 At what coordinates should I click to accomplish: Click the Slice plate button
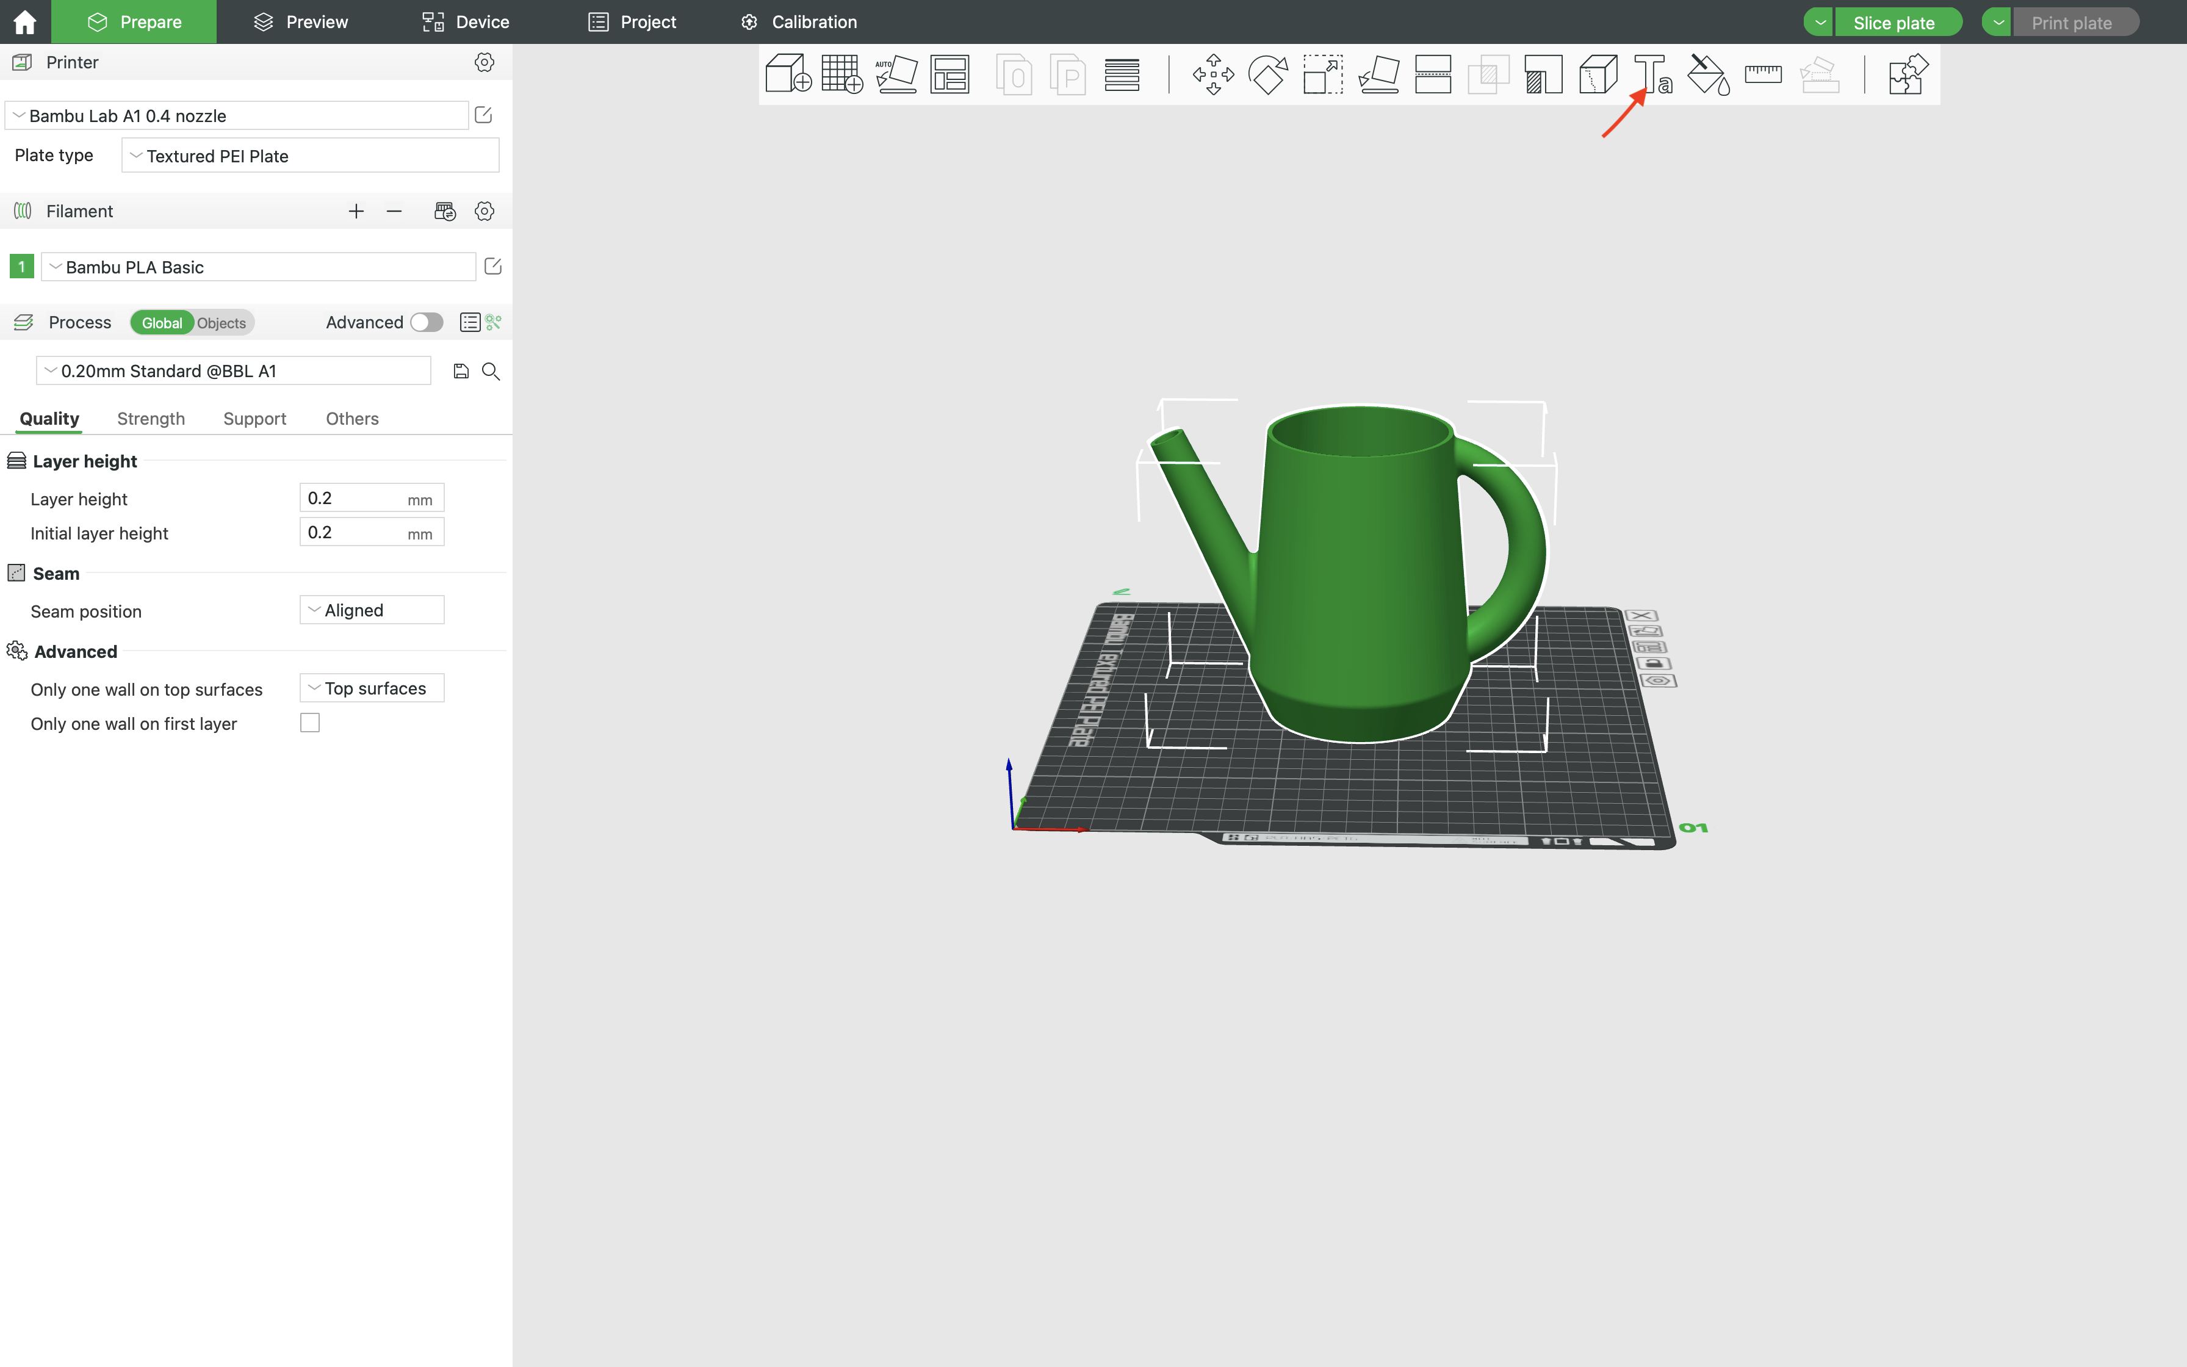pos(1893,23)
